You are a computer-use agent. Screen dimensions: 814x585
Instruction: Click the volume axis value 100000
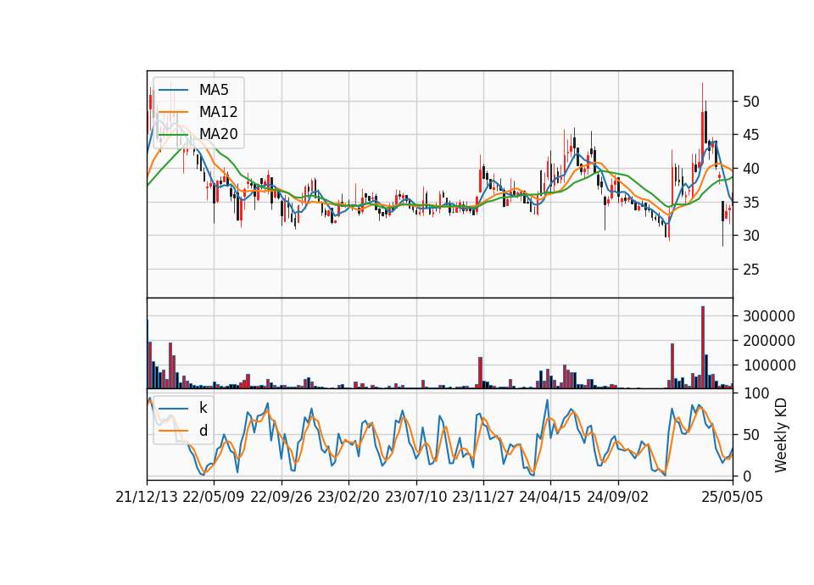tap(769, 366)
